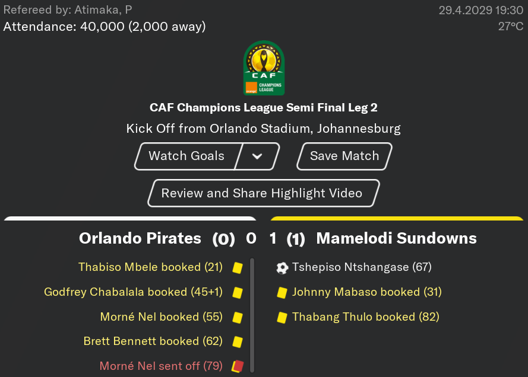Click the Watch Goals button

186,156
